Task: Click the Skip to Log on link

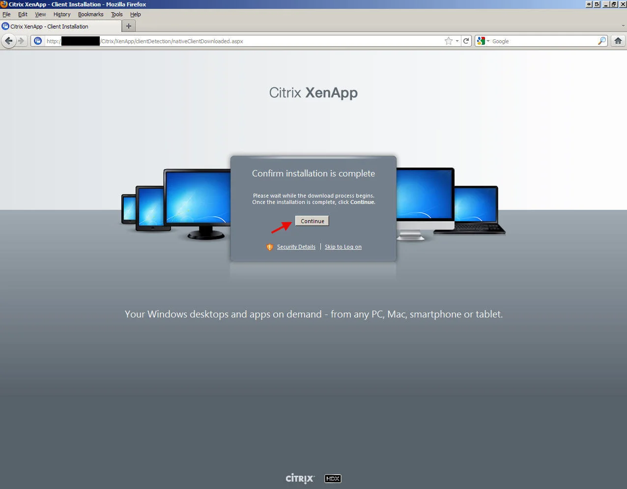Action: (343, 247)
